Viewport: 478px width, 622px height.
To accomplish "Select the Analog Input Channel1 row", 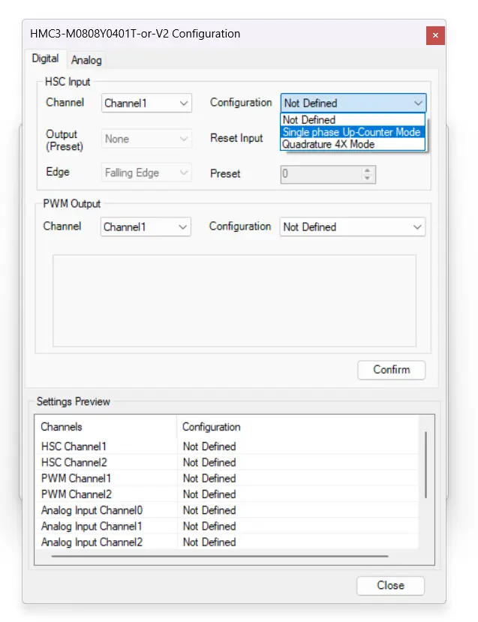I will point(227,526).
